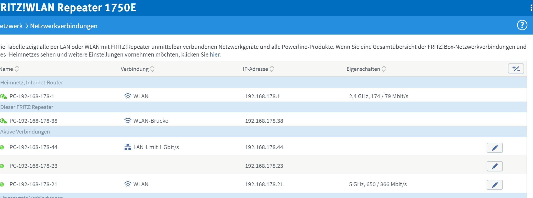Click the PC-192-168-178-38 device name
This screenshot has width=533, height=198.
(x=33, y=121)
